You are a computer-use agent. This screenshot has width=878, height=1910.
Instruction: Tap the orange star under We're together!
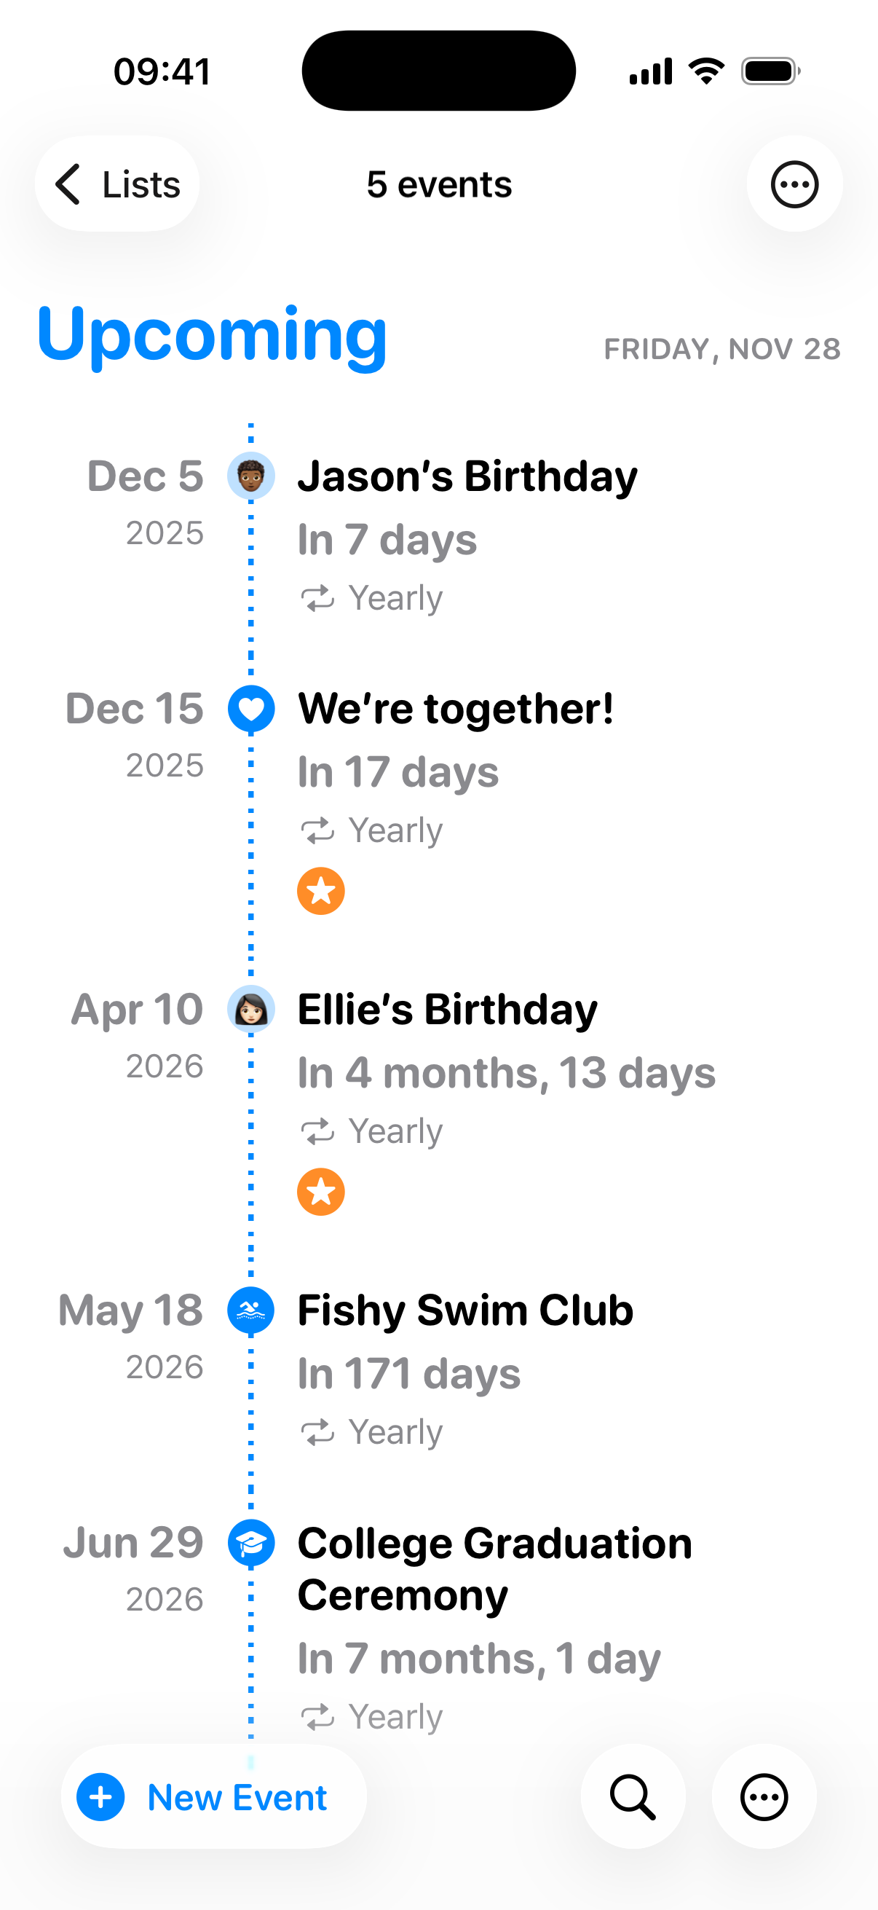tap(321, 891)
